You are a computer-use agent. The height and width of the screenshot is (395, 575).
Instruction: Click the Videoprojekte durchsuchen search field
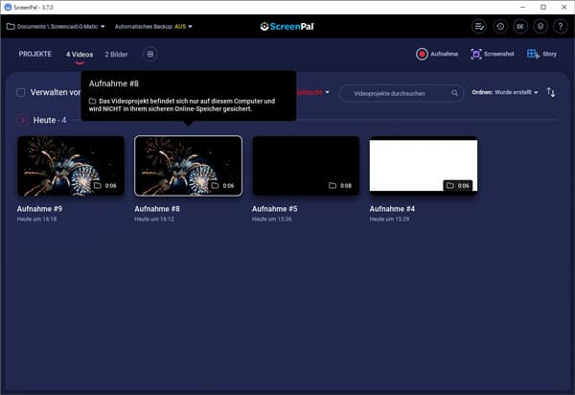click(401, 93)
